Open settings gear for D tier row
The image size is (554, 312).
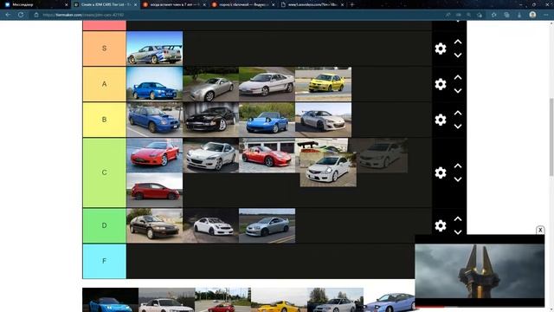(441, 225)
